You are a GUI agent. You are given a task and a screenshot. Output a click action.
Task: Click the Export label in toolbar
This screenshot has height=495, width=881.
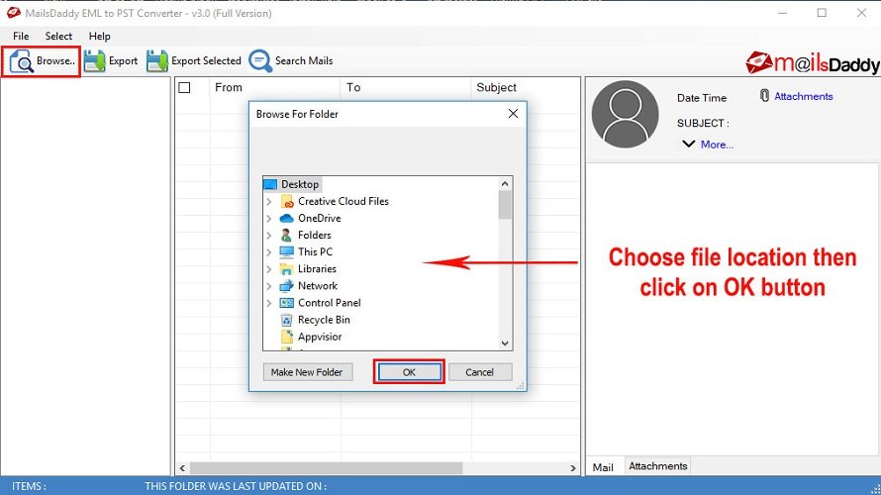coord(123,60)
